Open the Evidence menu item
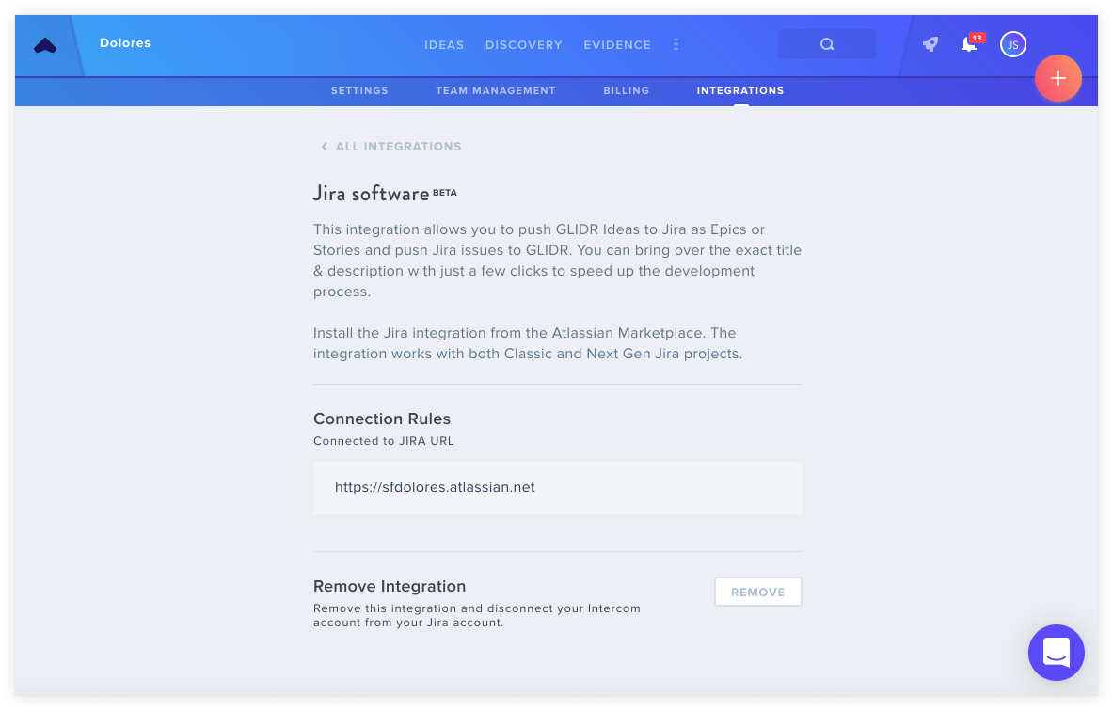The width and height of the screenshot is (1113, 711). 617,45
